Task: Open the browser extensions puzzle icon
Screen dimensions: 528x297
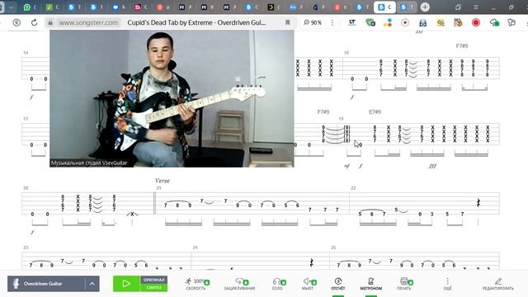Action: [511, 22]
